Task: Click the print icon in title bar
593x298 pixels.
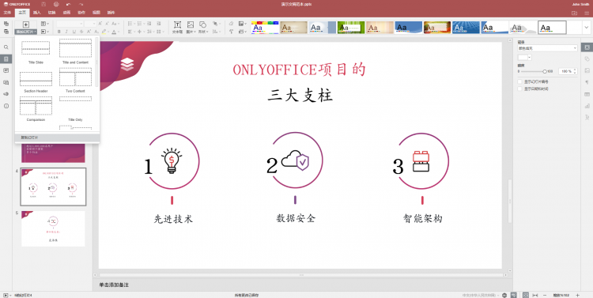Action: [x=56, y=4]
